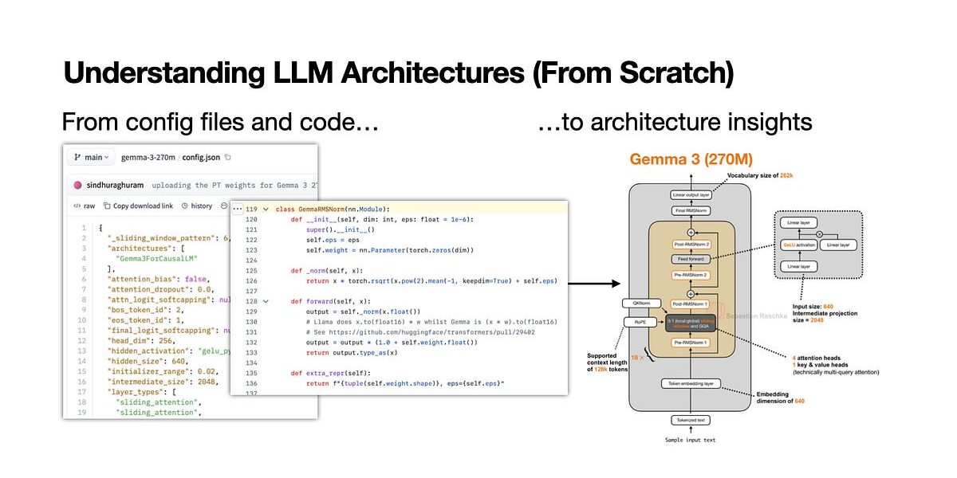Open the main branch selector dropdown
The height and width of the screenshot is (478, 957).
92,158
